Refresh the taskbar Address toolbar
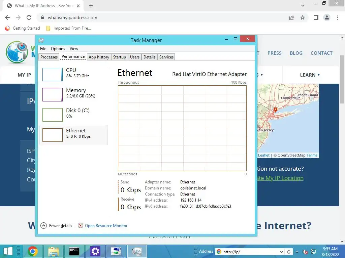345x258 pixels. coord(289,252)
